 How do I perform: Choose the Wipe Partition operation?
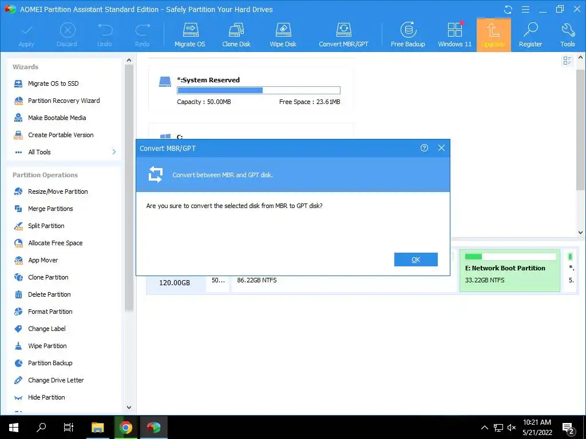click(x=47, y=346)
